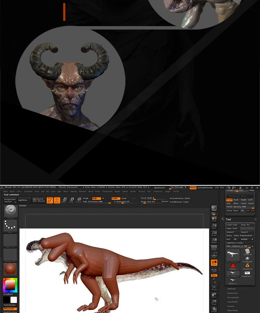Open the Preferences menu

[x=107, y=191]
